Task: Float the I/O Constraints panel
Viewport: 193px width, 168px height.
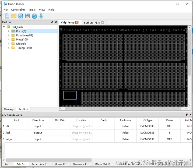Action: tap(187, 115)
